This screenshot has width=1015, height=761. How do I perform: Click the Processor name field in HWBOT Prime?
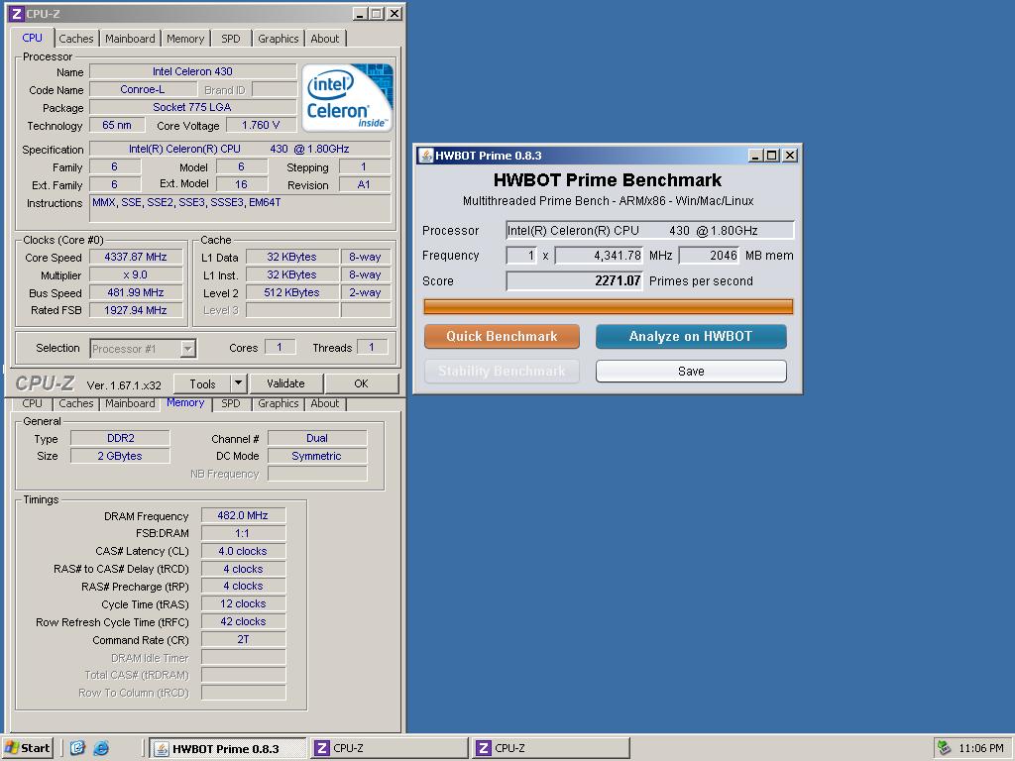click(x=650, y=230)
